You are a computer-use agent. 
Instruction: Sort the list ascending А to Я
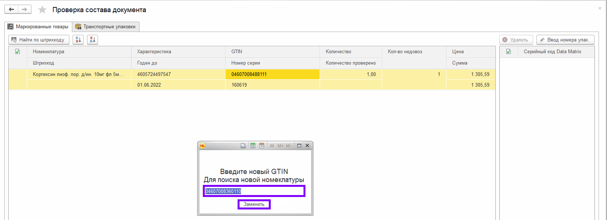[x=78, y=40]
